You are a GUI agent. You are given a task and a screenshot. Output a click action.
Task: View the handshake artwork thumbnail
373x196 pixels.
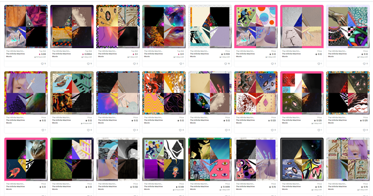[348, 27]
